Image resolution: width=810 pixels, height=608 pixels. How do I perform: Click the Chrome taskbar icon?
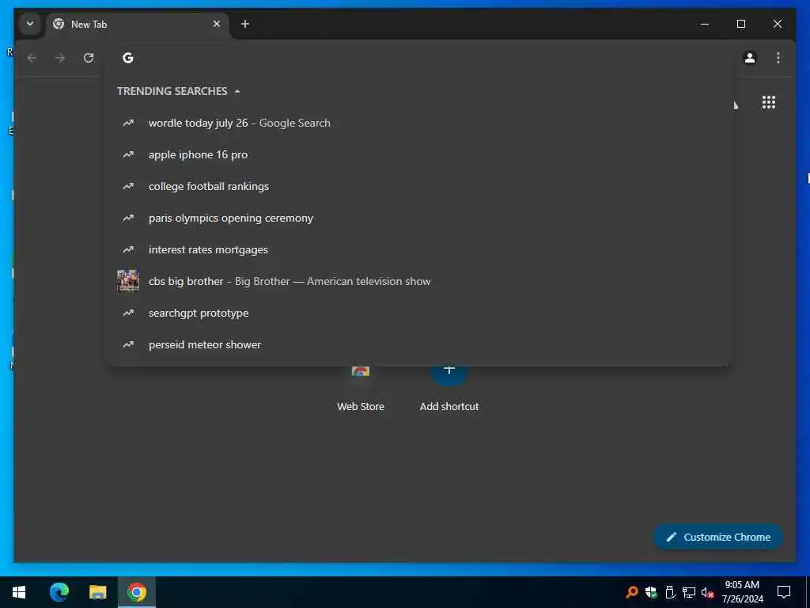tap(137, 592)
